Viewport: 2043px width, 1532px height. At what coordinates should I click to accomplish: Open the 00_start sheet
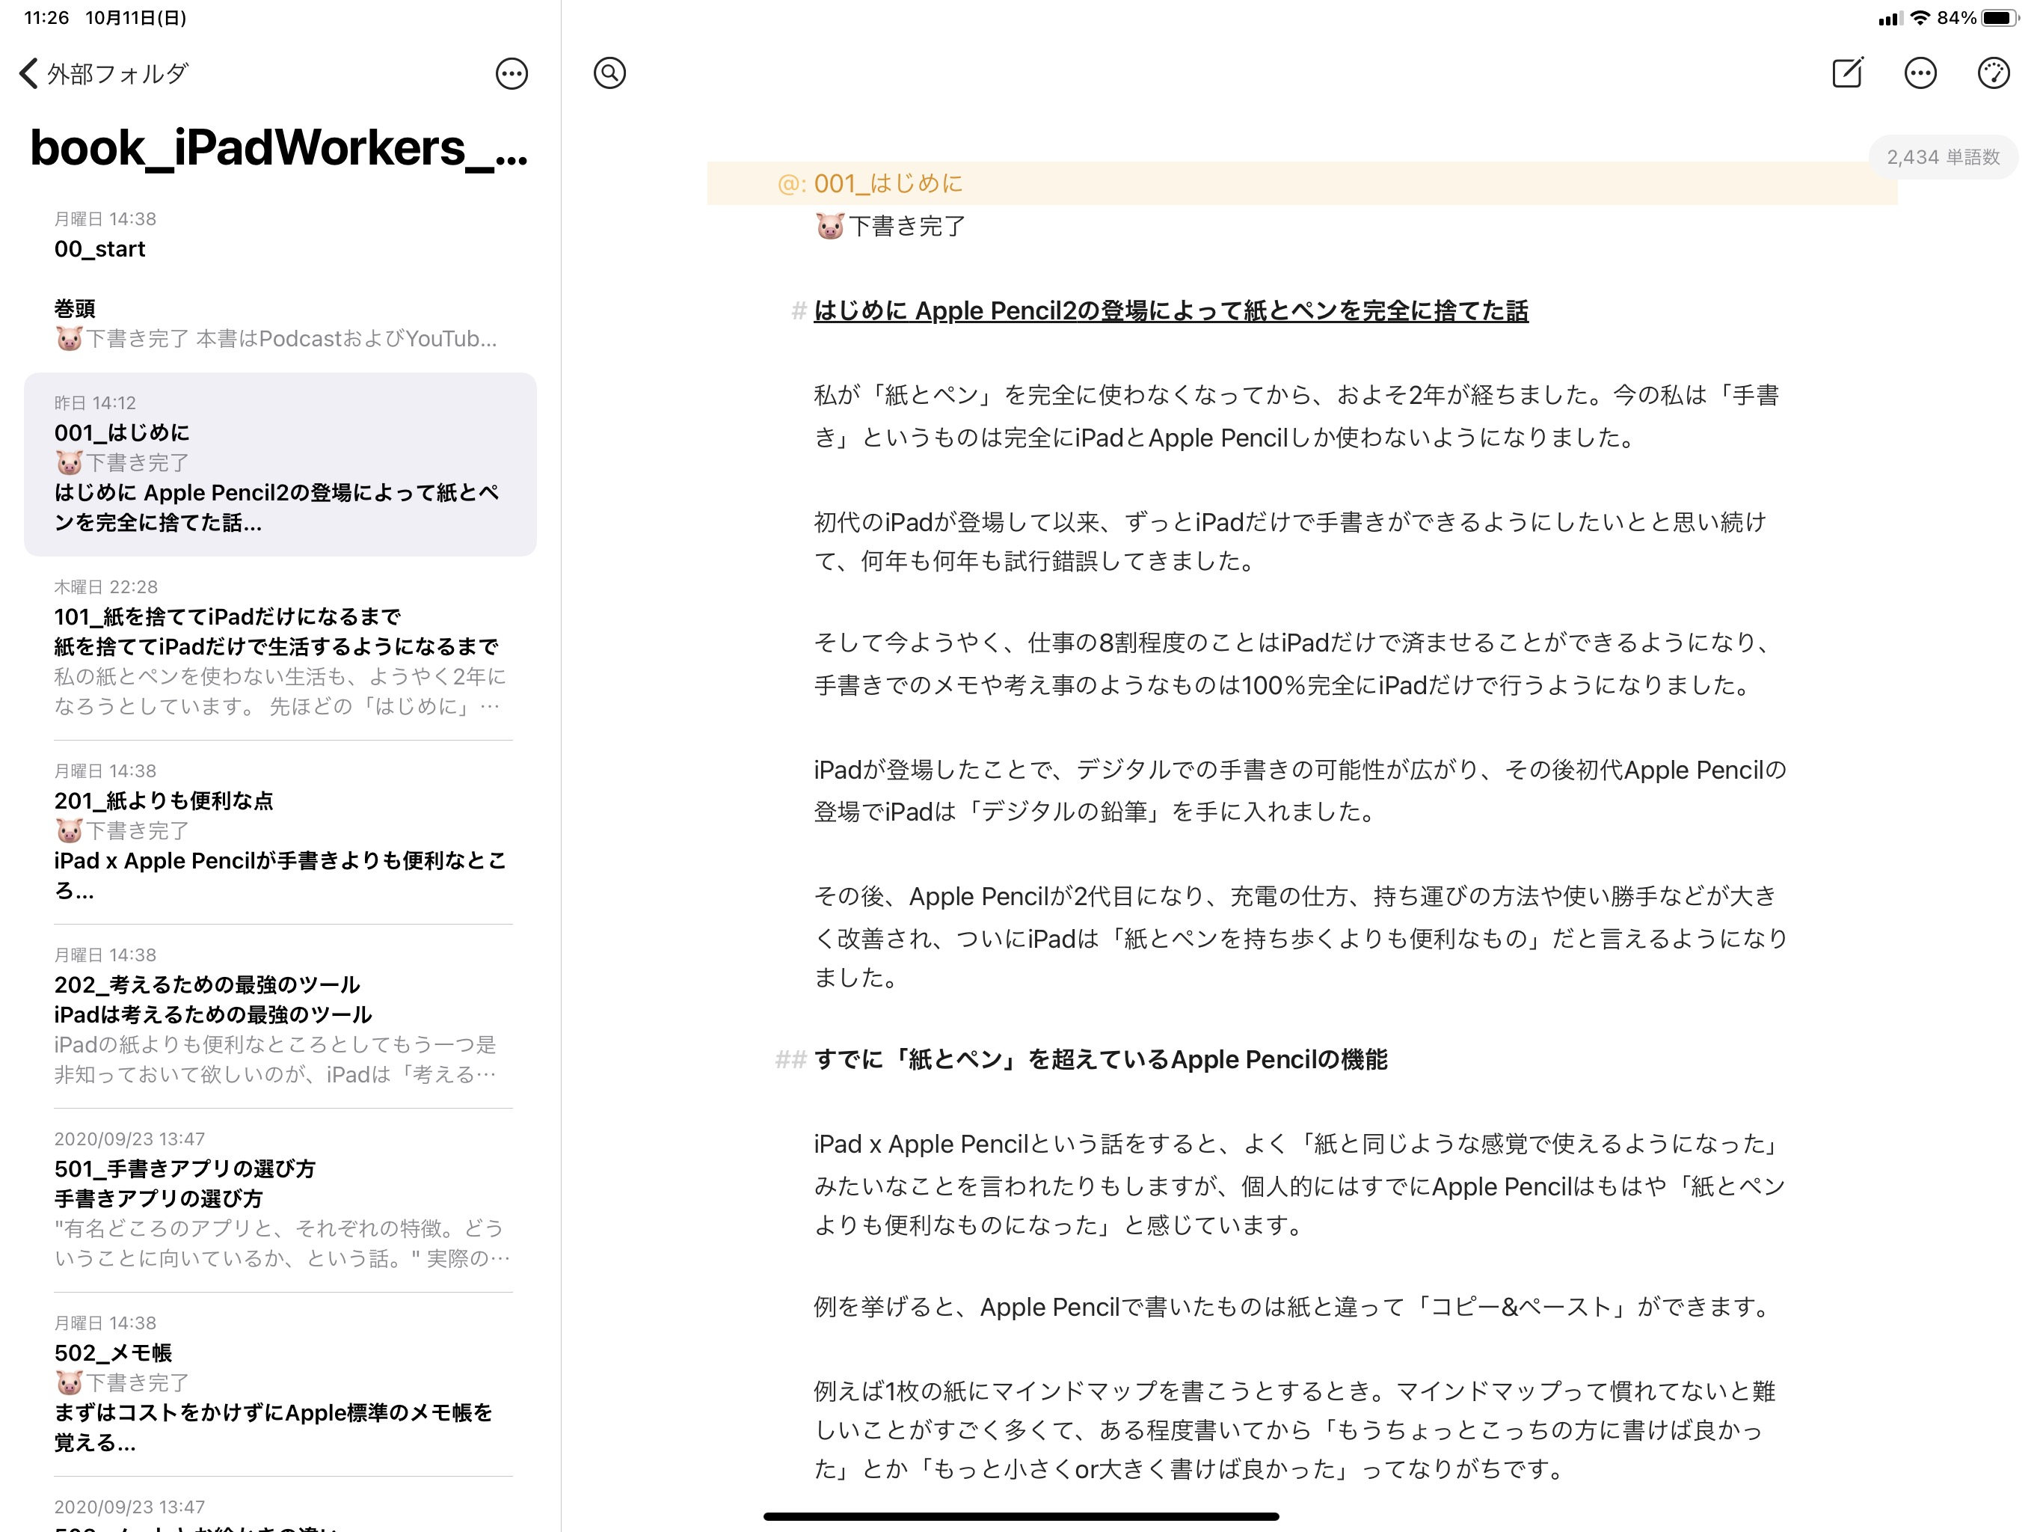click(x=280, y=235)
